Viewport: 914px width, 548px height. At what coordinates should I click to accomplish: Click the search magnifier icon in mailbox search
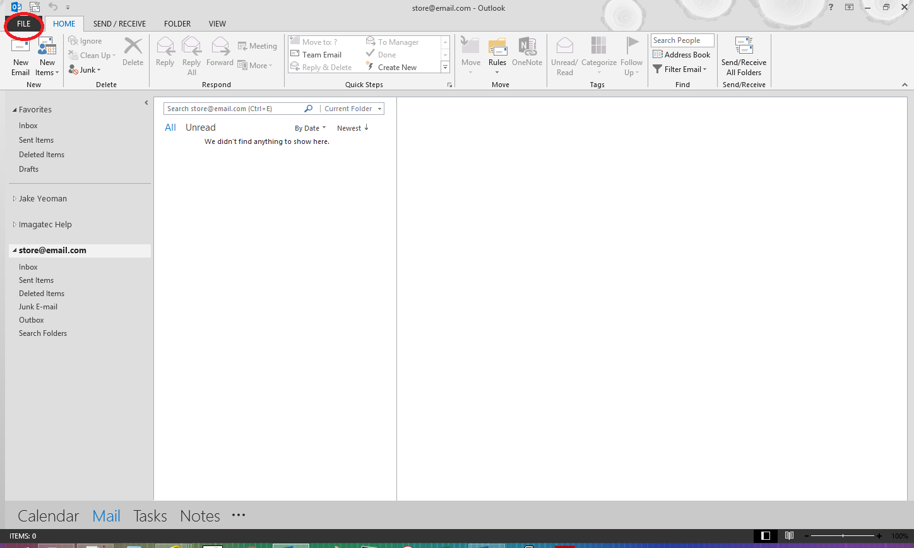point(309,109)
